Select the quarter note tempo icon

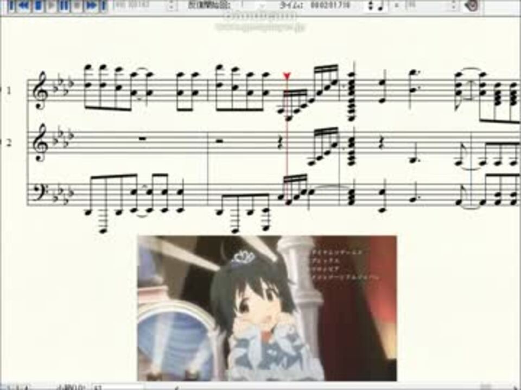[382, 5]
